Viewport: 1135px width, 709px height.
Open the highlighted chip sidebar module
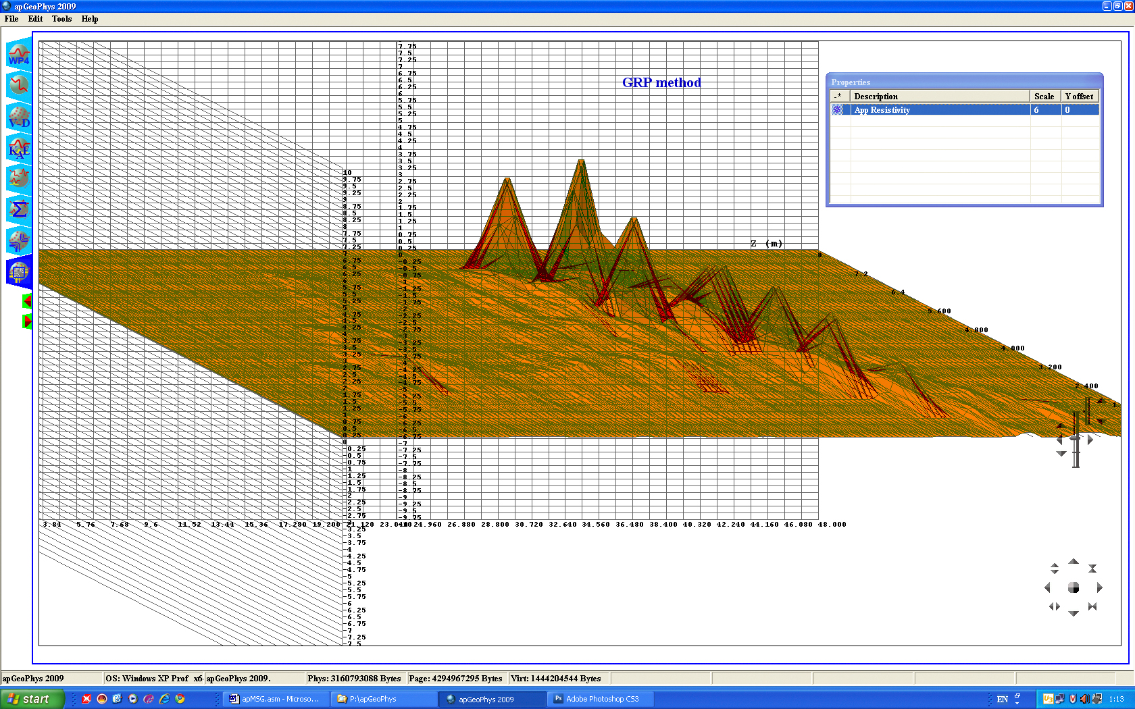19,272
